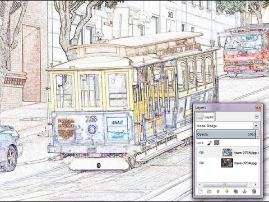Anchor the floating layer
This screenshot has height=202, width=269.
click(x=244, y=191)
